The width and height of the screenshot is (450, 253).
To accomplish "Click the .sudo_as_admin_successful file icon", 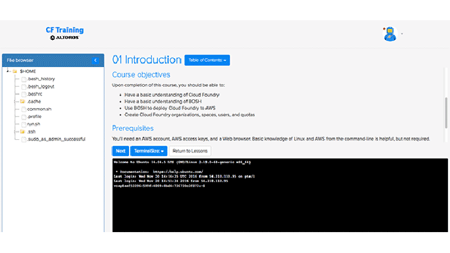I will [x=24, y=139].
